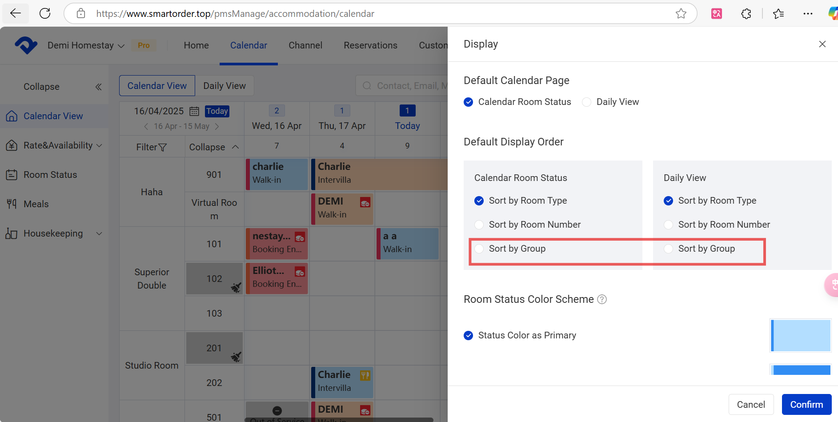The image size is (838, 422).
Task: Click the Cancel button
Action: [x=751, y=404]
